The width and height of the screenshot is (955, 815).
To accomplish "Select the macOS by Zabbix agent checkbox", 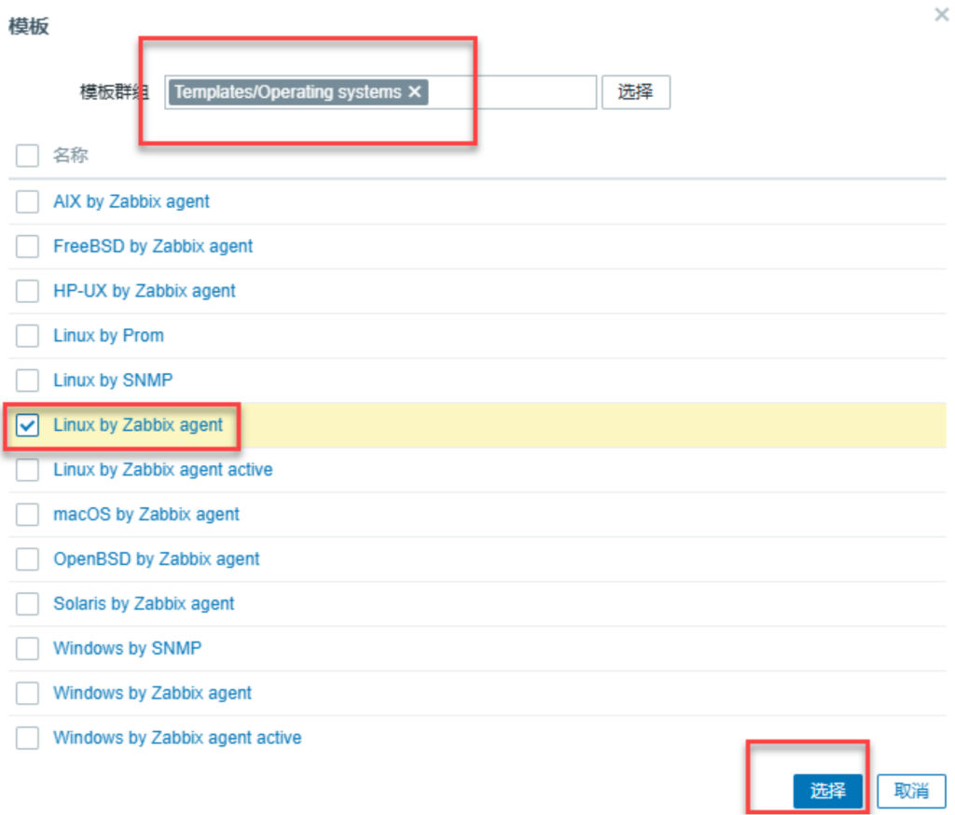I will point(28,514).
